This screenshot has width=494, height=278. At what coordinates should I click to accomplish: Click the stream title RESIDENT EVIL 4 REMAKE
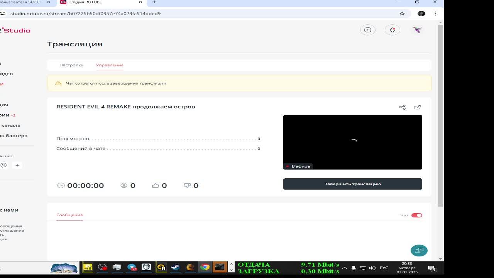126,107
